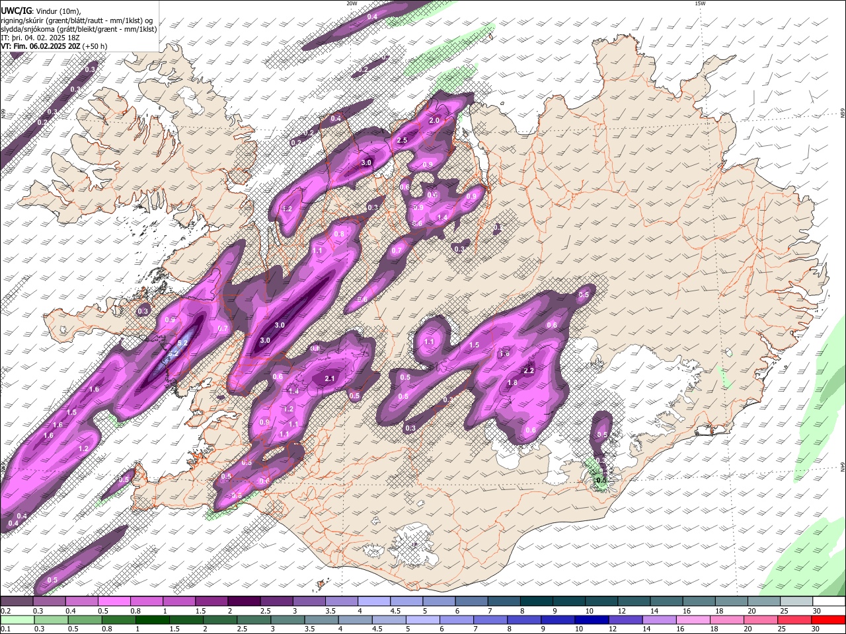Click the 15W longitude label
Viewport: 846px width, 634px height.
point(700,3)
